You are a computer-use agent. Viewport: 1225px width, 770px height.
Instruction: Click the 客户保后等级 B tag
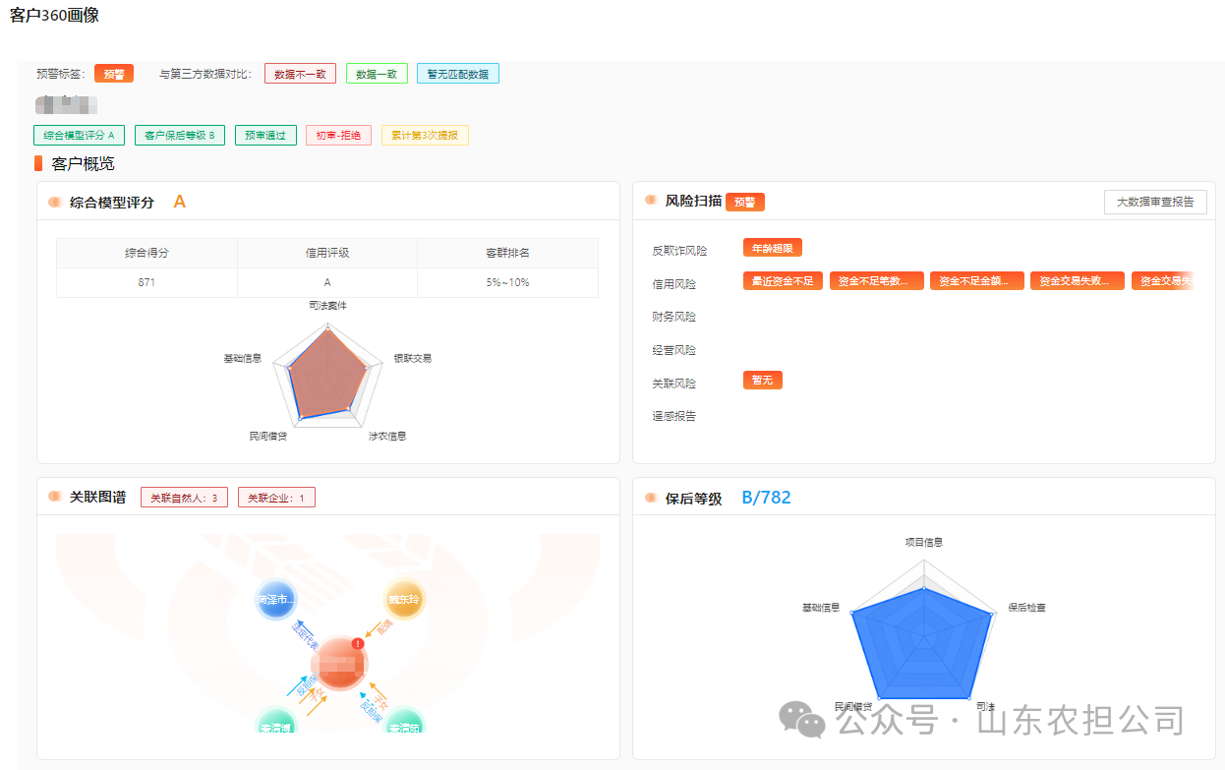[x=180, y=135]
